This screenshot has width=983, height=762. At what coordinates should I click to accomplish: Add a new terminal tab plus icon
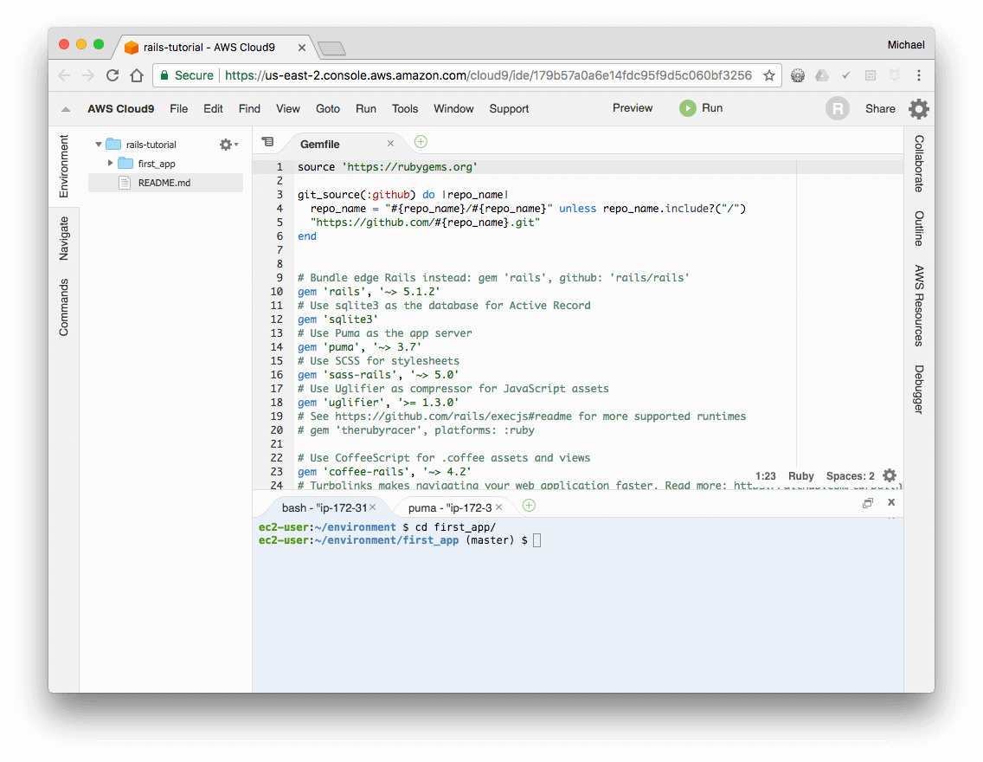point(529,506)
